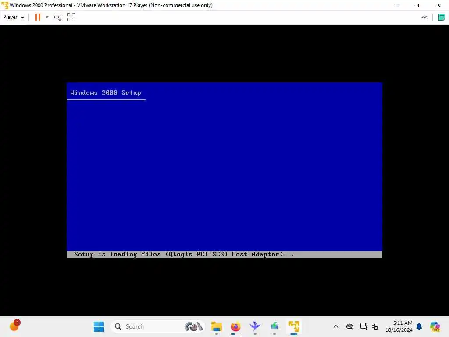This screenshot has width=449, height=337.
Task: Click inside the Windows 2000 Setup screen
Action: click(x=224, y=170)
